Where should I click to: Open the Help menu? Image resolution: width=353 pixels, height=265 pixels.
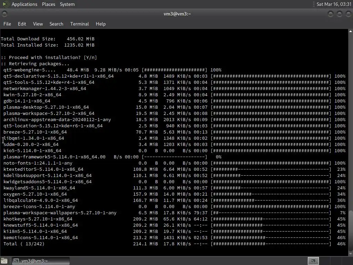(x=101, y=24)
